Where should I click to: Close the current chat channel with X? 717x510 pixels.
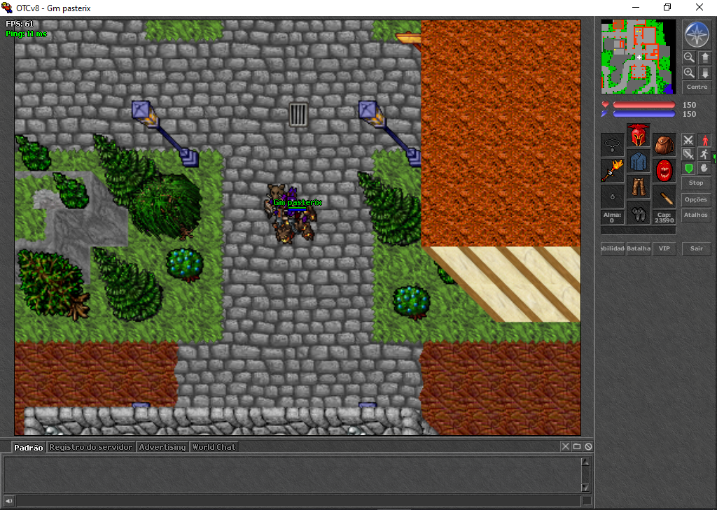tap(566, 446)
